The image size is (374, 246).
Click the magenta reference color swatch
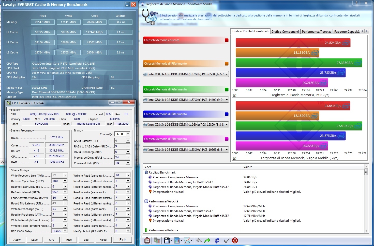pos(227,139)
